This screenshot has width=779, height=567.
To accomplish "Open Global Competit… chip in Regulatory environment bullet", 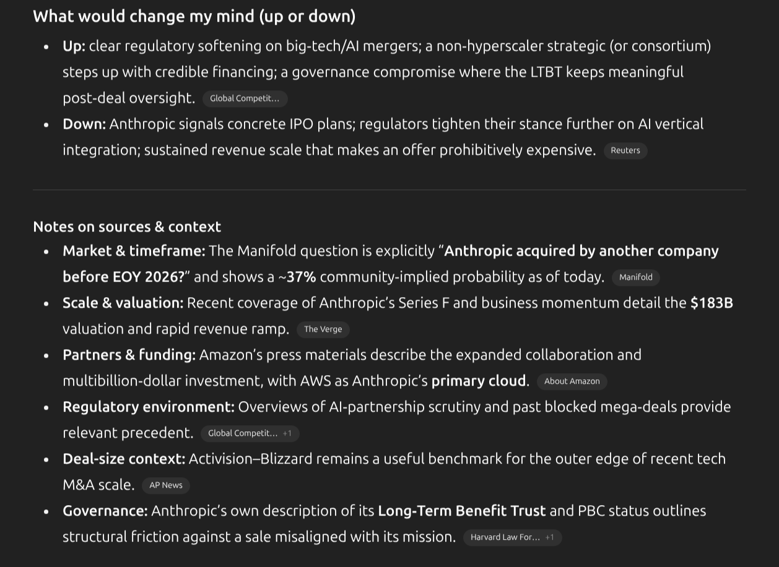I will pos(242,433).
